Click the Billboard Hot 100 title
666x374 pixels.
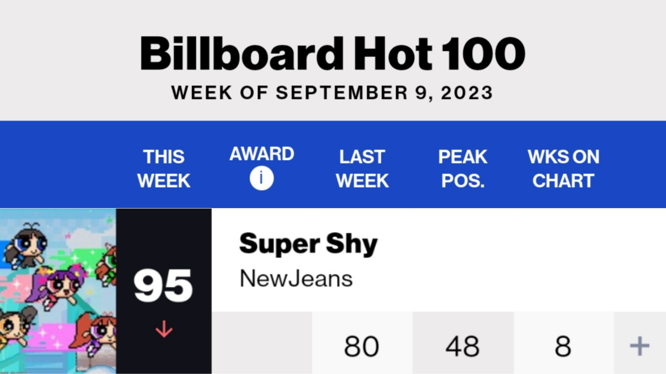[333, 54]
